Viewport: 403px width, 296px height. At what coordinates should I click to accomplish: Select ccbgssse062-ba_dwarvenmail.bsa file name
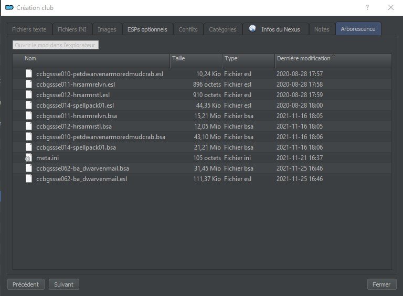tap(83, 168)
